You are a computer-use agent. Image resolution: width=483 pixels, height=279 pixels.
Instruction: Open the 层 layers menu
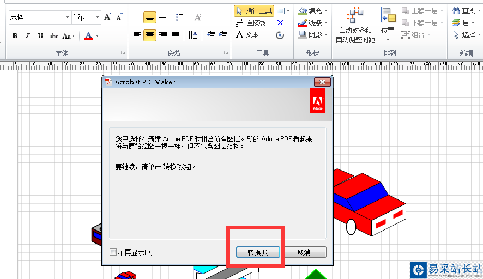point(463,23)
